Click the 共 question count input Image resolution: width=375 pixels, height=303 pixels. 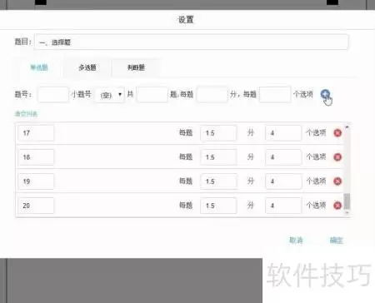click(x=152, y=95)
